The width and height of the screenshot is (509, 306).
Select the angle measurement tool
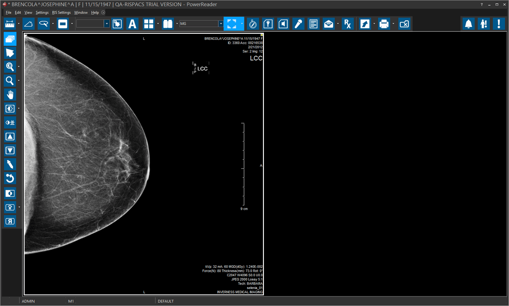pos(29,23)
